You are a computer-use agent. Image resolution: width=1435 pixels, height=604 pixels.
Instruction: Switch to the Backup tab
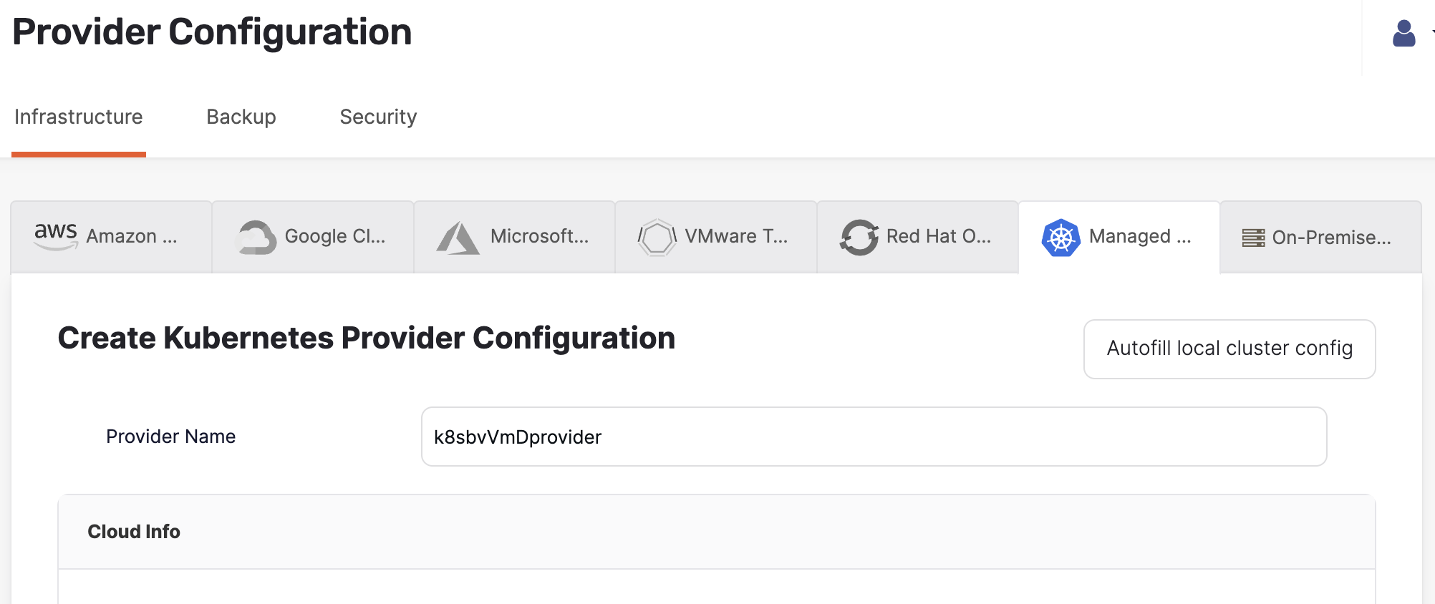[241, 116]
